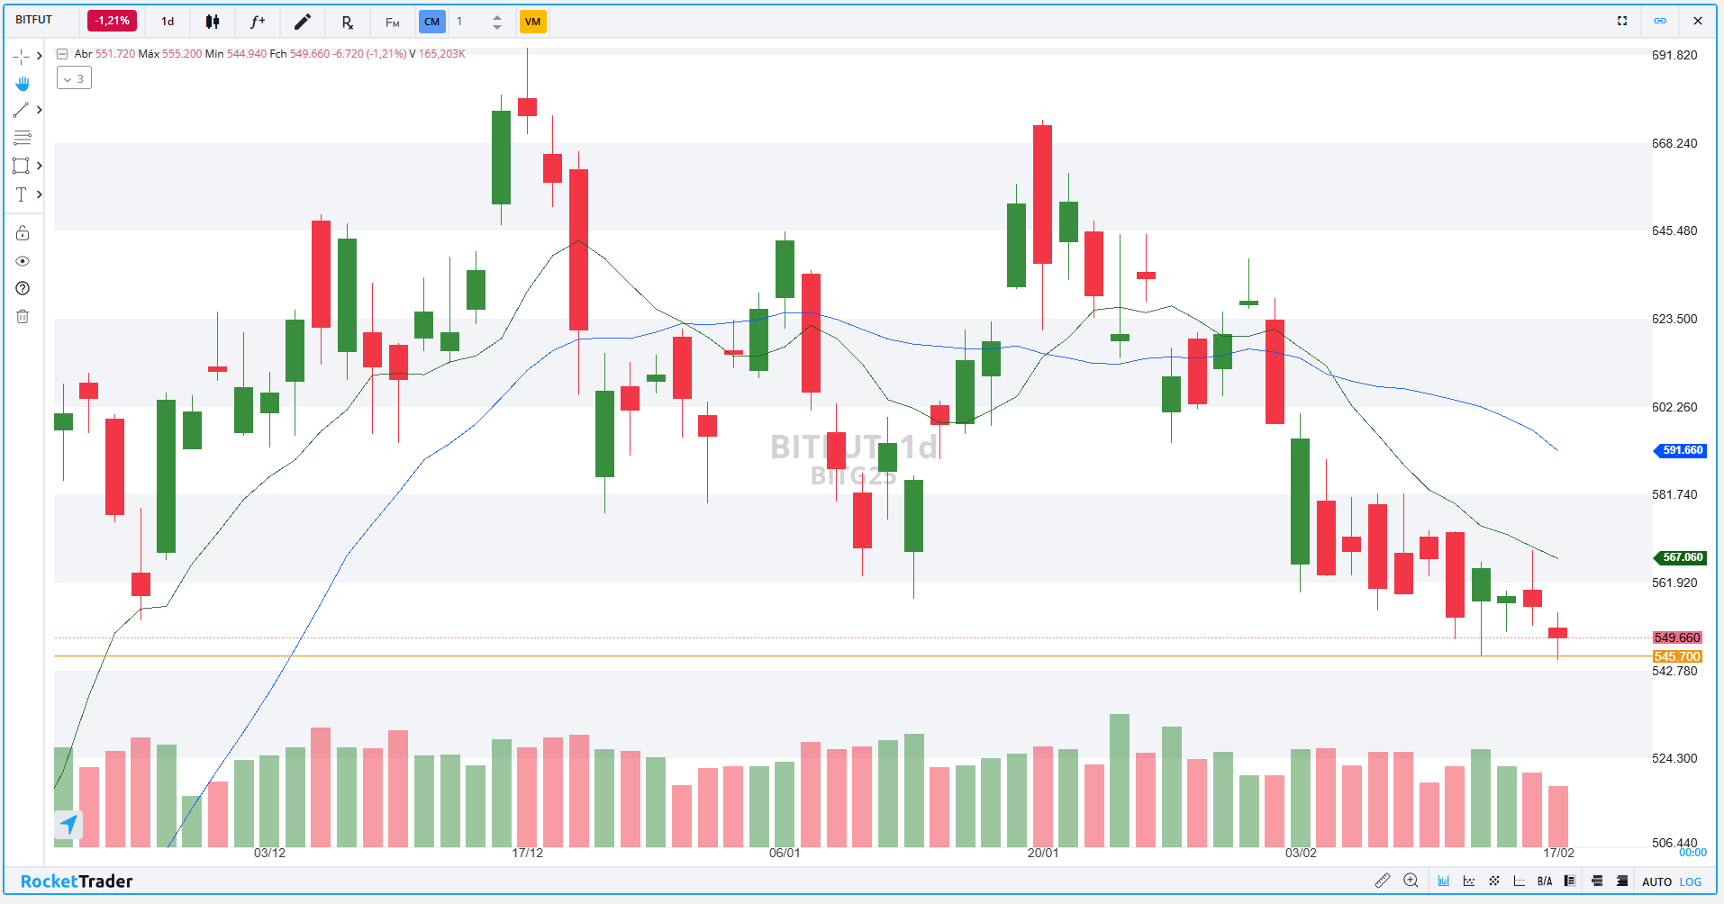This screenshot has height=904, width=1724.
Task: Click the trash delete drawings icon
Action: click(x=23, y=316)
